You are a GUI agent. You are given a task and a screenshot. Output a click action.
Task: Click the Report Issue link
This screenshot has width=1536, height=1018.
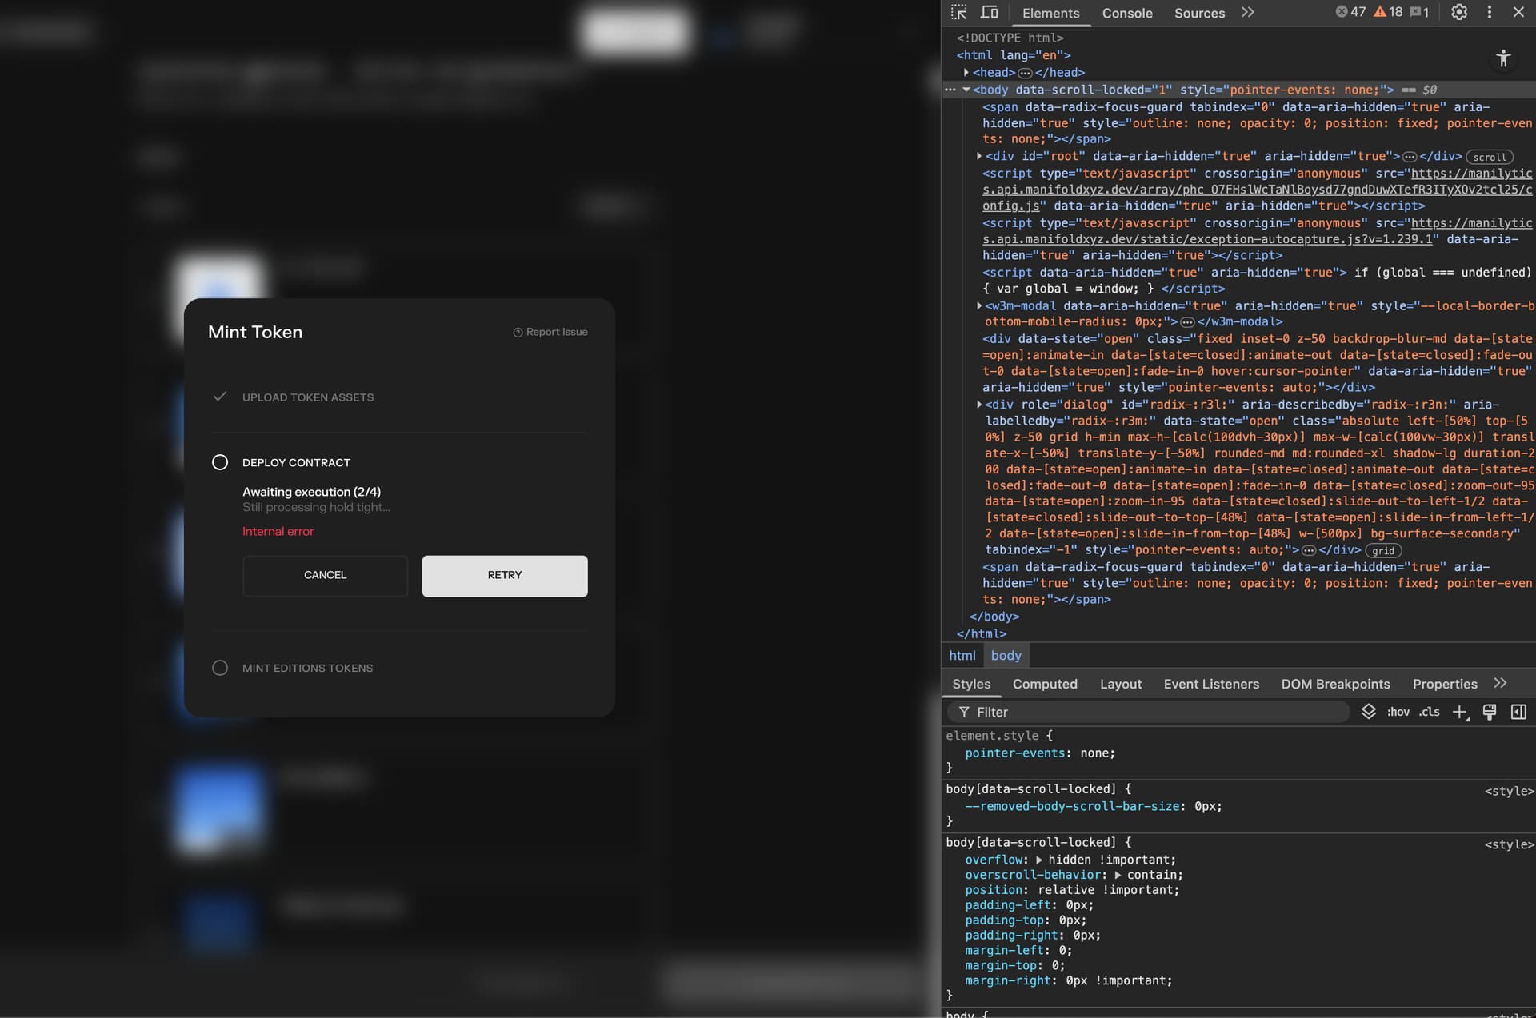[x=550, y=332]
